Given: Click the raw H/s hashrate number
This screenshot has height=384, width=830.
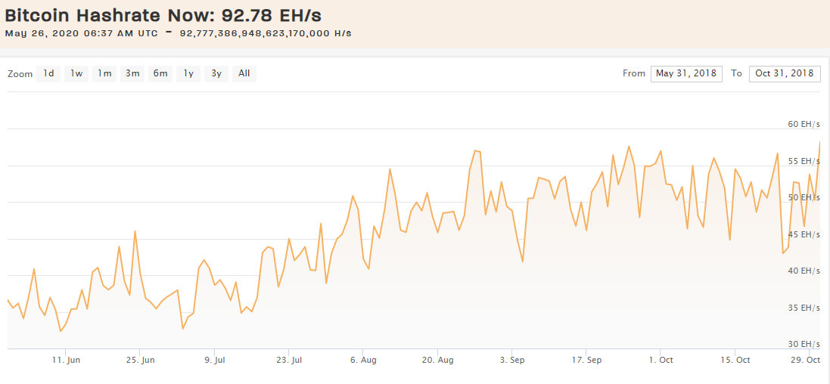Looking at the screenshot, I should pyautogui.click(x=276, y=33).
